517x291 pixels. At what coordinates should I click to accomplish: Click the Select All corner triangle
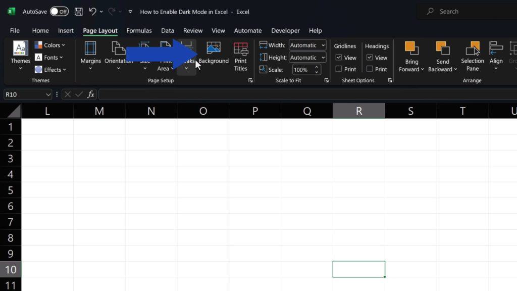coord(14,111)
